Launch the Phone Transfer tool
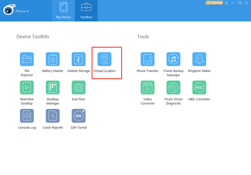The width and height of the screenshot is (251, 175). coord(147,59)
